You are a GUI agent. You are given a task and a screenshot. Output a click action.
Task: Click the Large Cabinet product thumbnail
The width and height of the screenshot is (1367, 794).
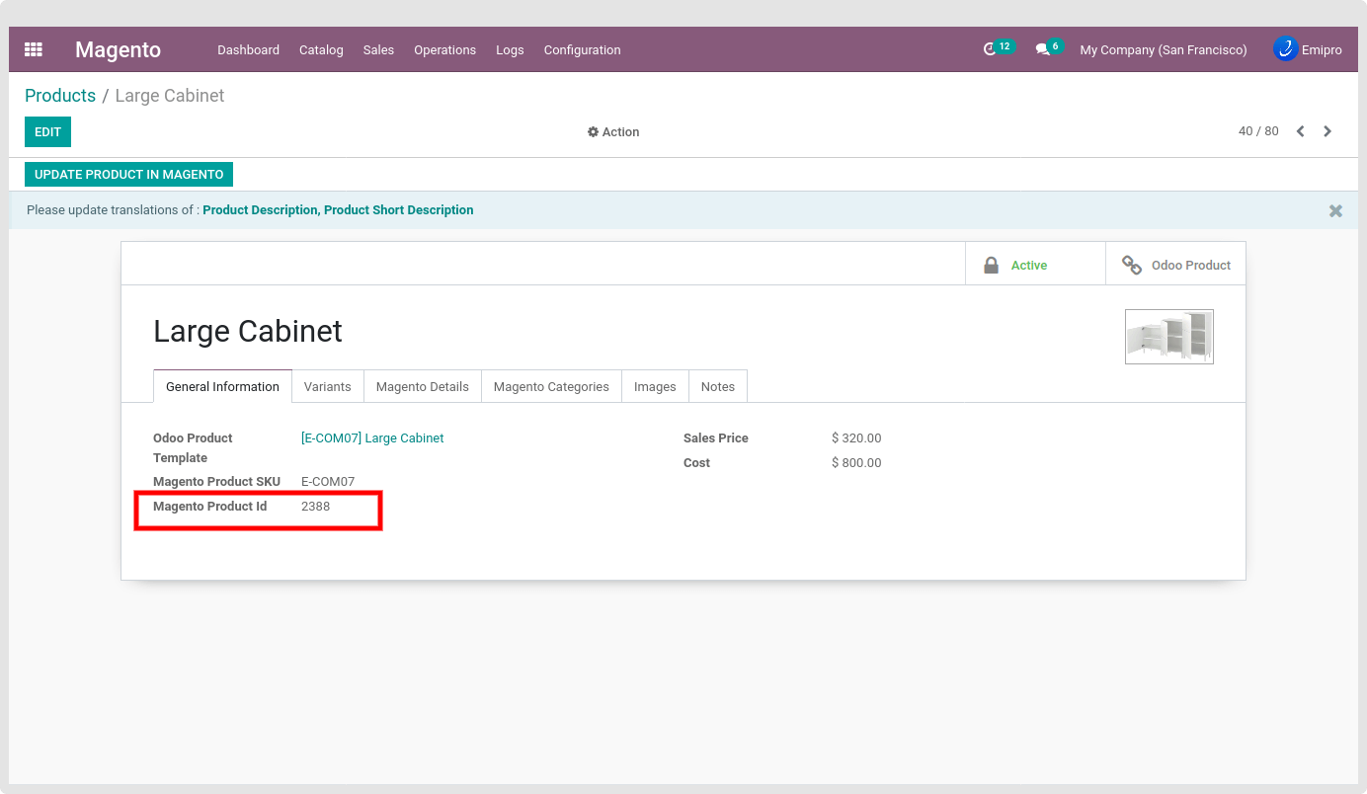point(1169,337)
